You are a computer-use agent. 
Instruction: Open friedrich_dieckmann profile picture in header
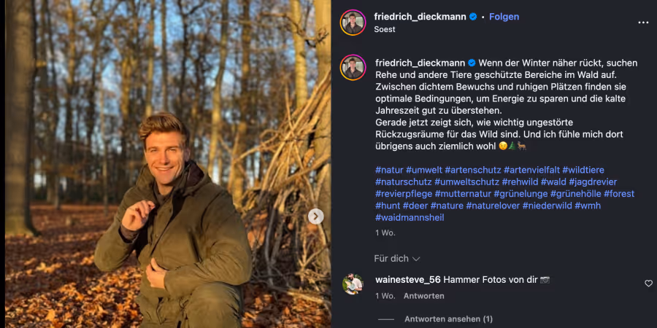(x=353, y=23)
